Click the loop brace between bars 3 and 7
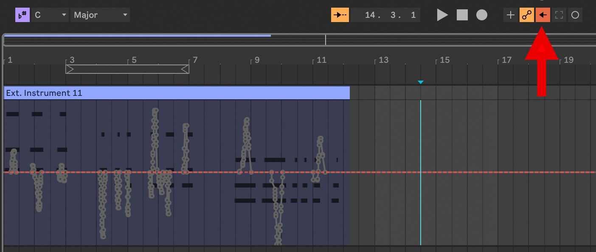596x252 pixels. click(127, 69)
